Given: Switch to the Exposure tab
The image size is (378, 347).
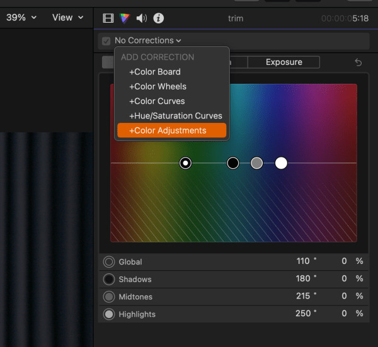Looking at the screenshot, I should click(x=283, y=62).
